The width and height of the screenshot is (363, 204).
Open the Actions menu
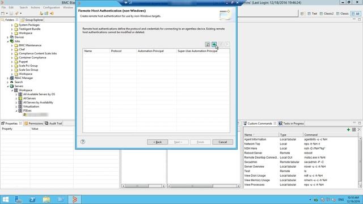[x=35, y=7]
